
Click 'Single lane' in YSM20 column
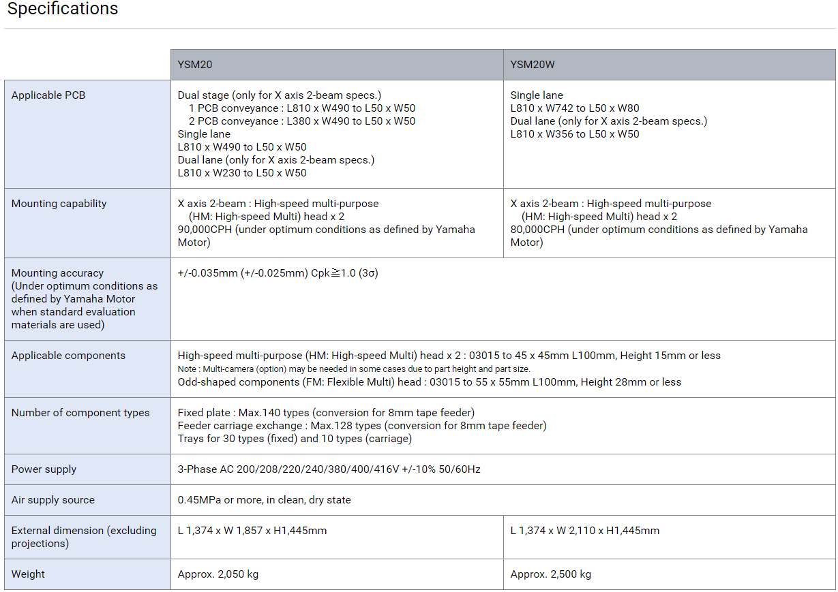[204, 134]
